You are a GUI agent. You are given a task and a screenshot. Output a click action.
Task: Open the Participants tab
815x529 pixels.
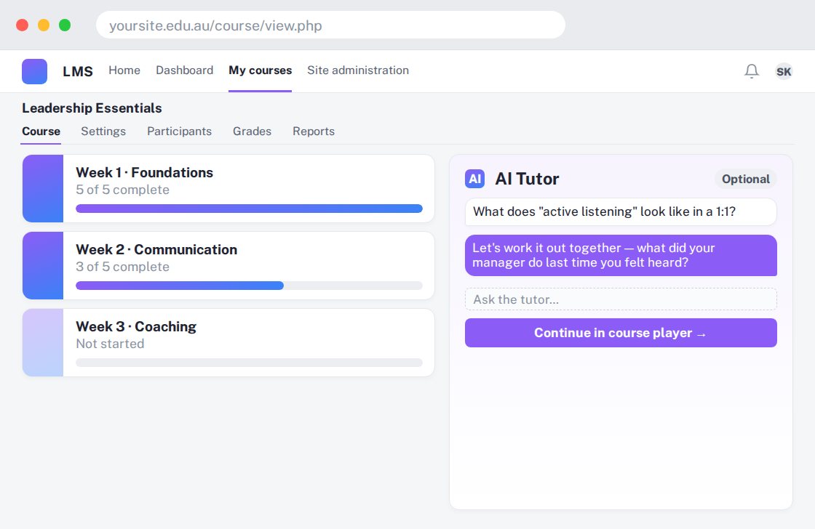point(179,132)
